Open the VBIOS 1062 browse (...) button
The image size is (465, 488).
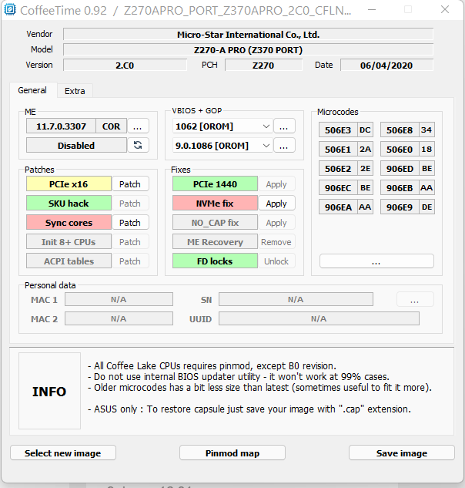click(x=284, y=126)
